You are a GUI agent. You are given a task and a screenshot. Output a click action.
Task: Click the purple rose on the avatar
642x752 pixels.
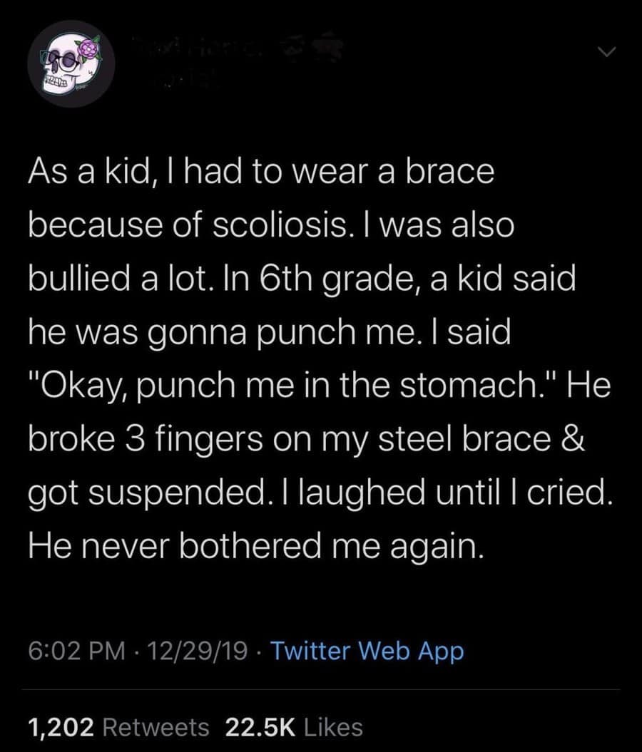(x=90, y=49)
